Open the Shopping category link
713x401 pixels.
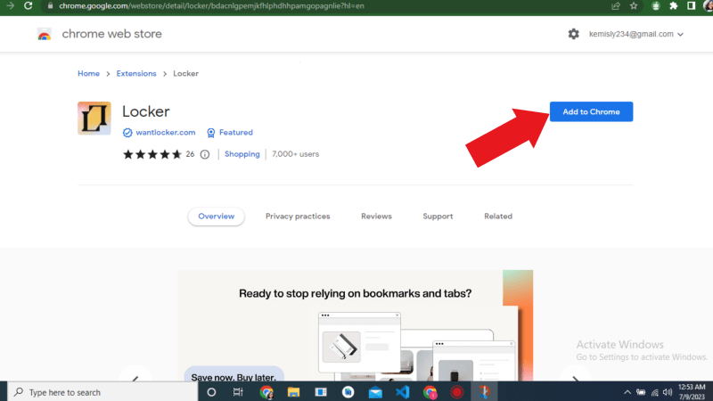[x=242, y=154]
